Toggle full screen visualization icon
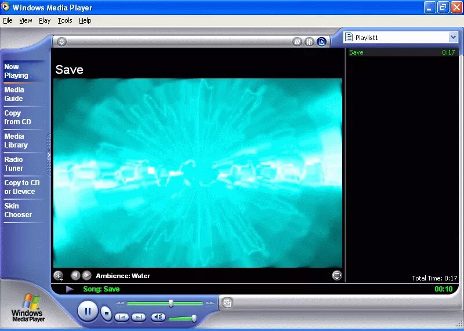Viewport: 464px width, 331px height. pos(337,275)
